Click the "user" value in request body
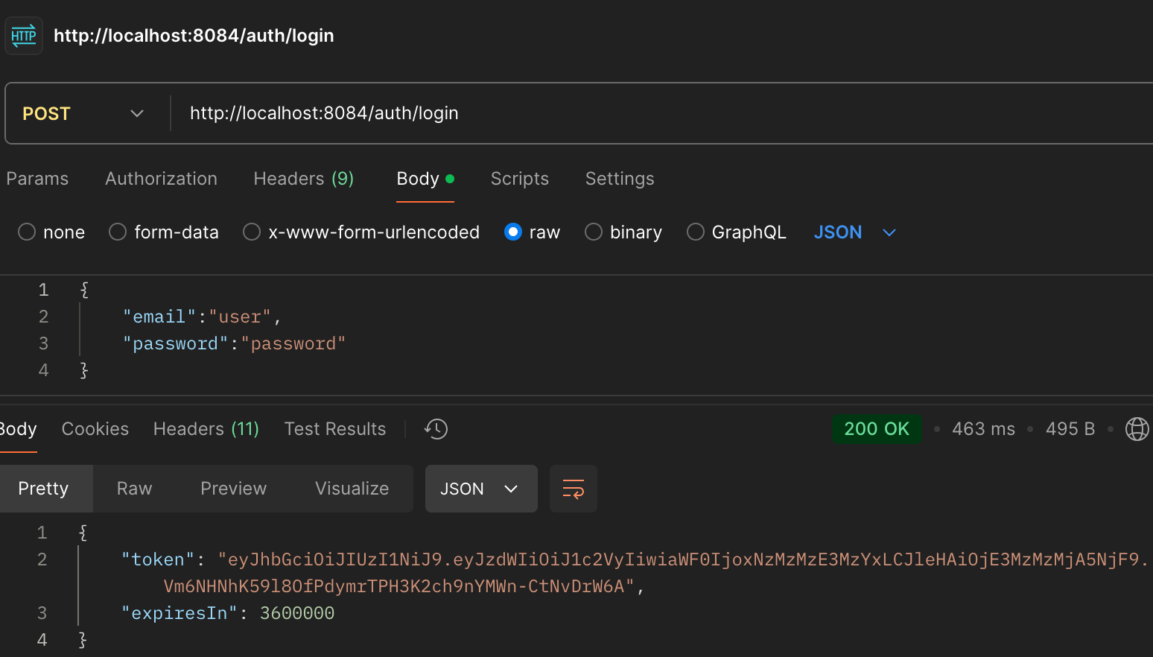The height and width of the screenshot is (657, 1153). 240,317
